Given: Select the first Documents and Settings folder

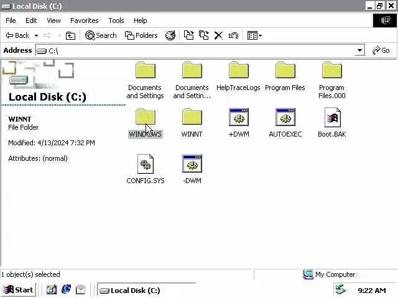Looking at the screenshot, I should pyautogui.click(x=145, y=80).
